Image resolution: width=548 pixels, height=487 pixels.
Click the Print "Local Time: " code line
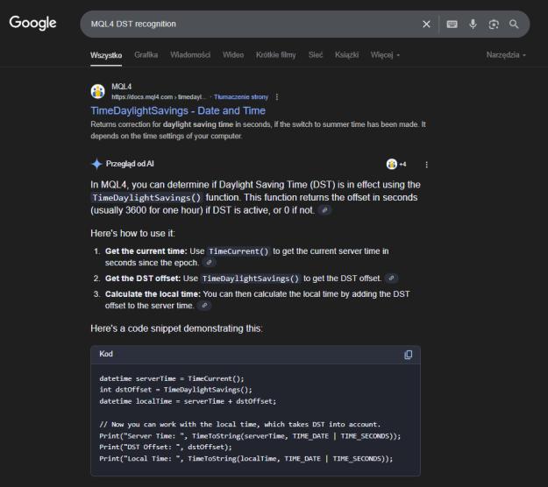point(246,458)
